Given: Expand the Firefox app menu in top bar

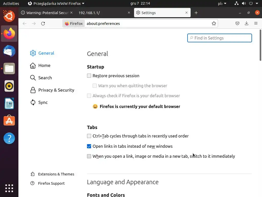Looking at the screenshot, I should coord(56,4).
